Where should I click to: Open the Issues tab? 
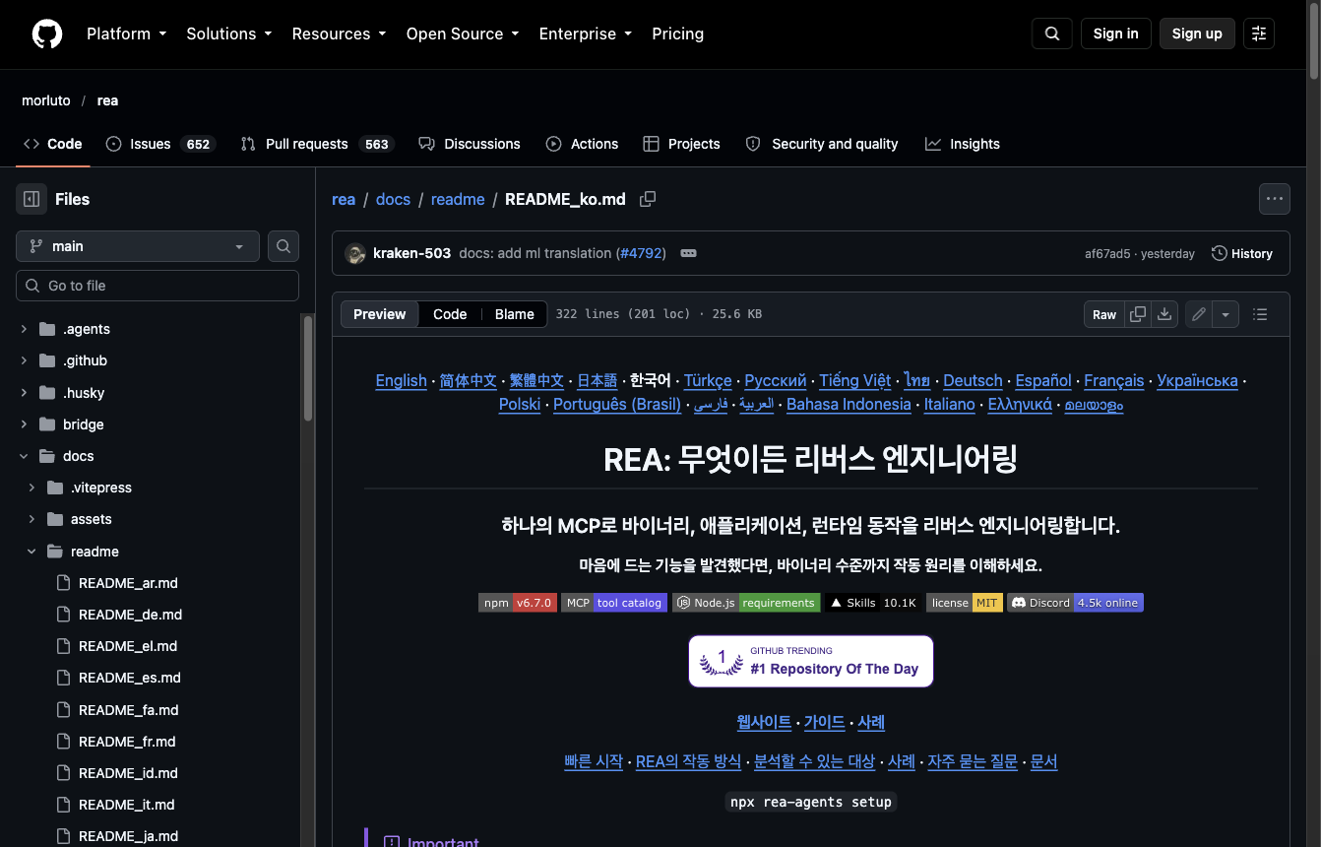tap(159, 144)
